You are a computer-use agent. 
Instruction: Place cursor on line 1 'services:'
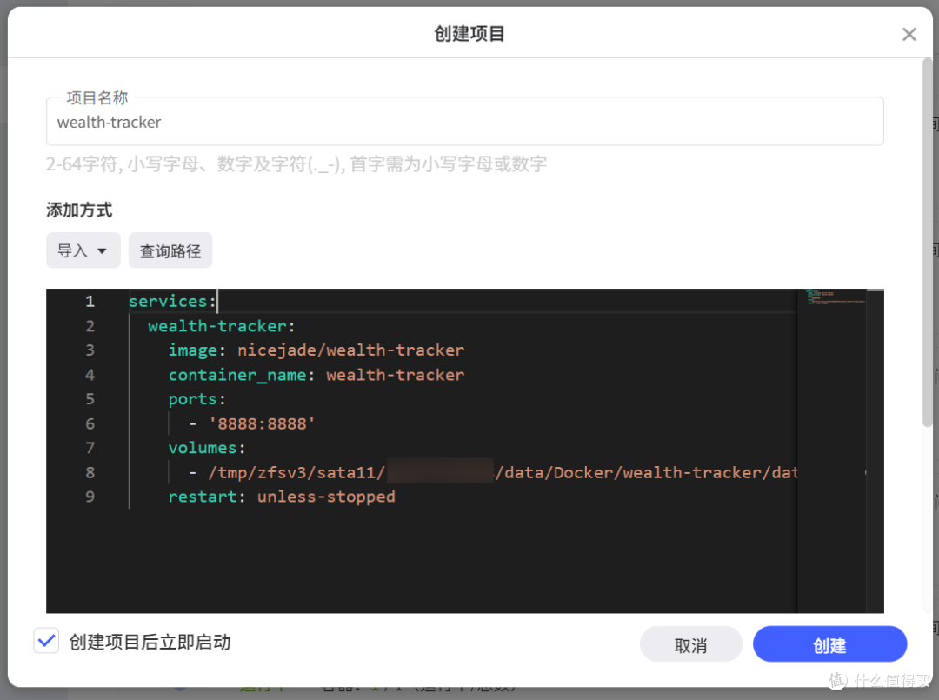[x=172, y=301]
